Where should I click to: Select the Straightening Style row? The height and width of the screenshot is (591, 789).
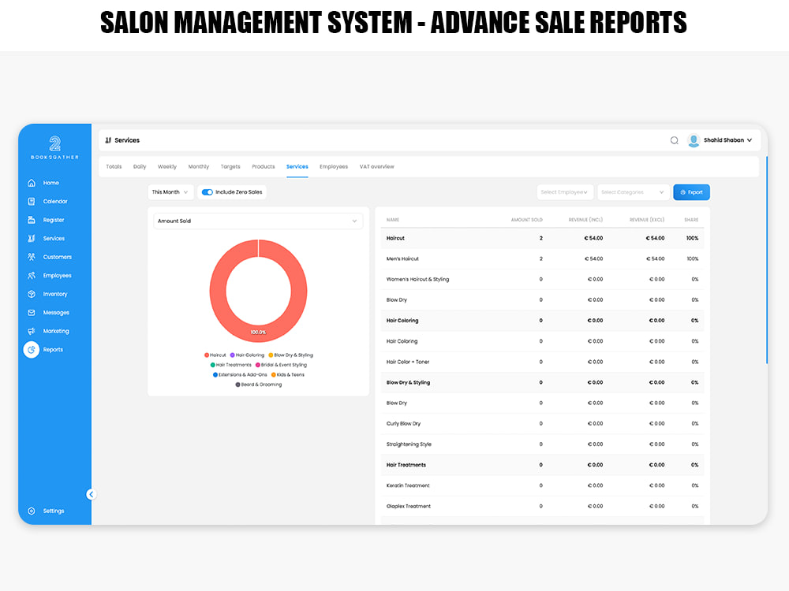(x=543, y=444)
